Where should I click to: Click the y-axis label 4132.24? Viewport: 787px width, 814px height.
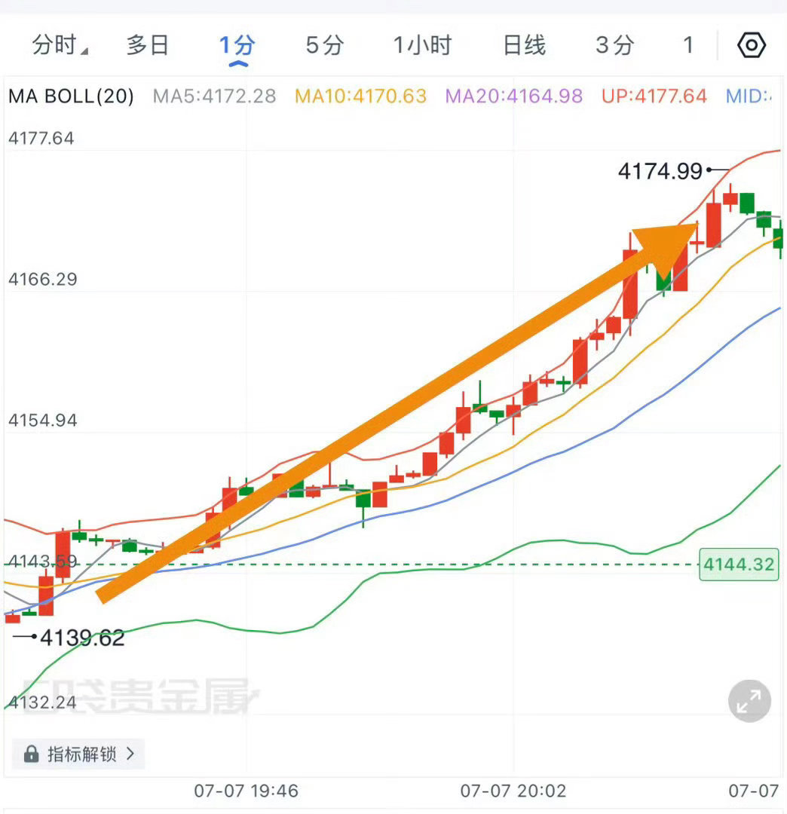pos(42,702)
